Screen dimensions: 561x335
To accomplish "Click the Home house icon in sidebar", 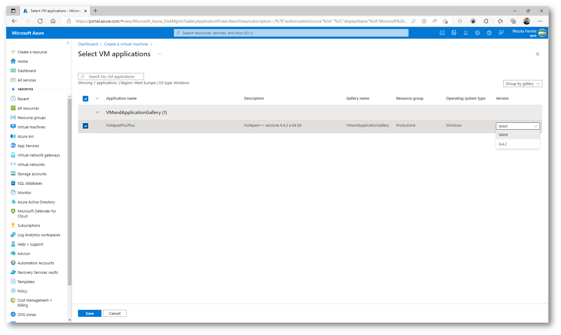I will point(13,61).
